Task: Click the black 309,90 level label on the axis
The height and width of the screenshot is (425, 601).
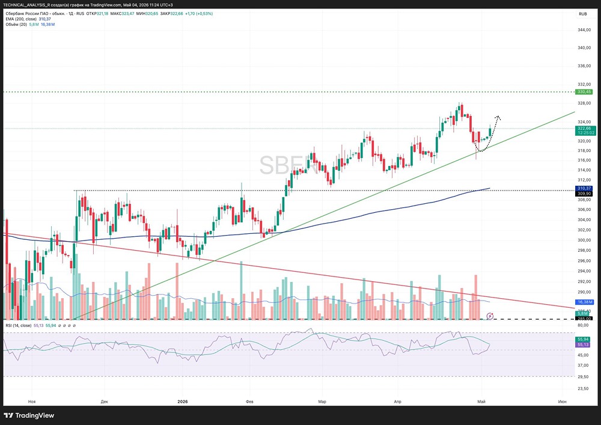Action: (585, 194)
